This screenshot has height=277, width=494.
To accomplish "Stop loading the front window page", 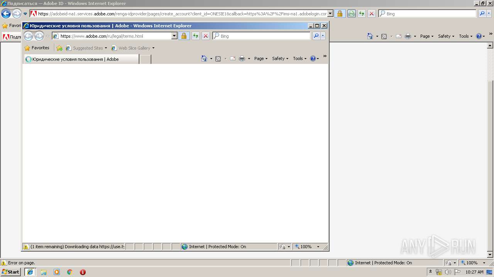I will tap(206, 36).
